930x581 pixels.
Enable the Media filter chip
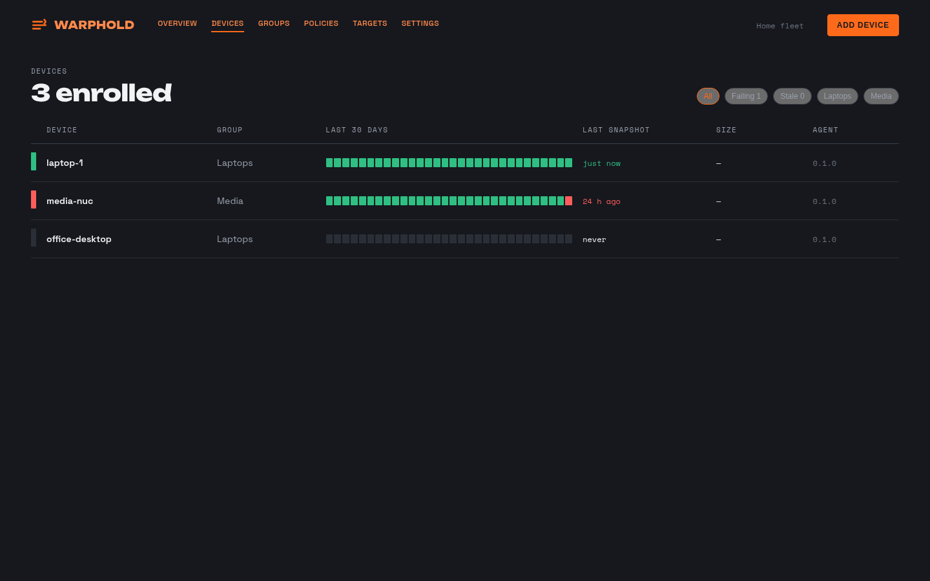coord(881,96)
